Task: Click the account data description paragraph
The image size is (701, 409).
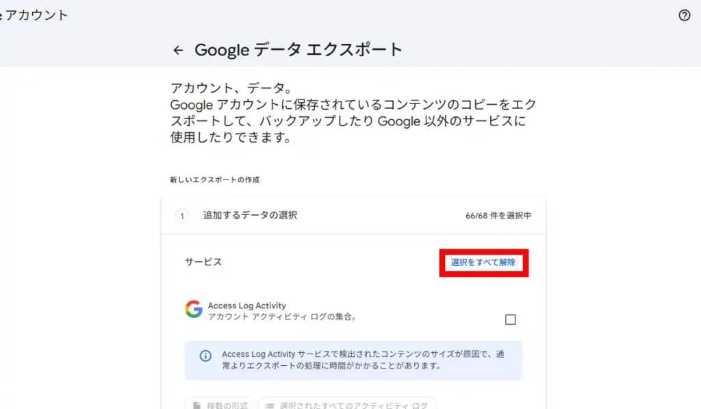Action: 353,121
